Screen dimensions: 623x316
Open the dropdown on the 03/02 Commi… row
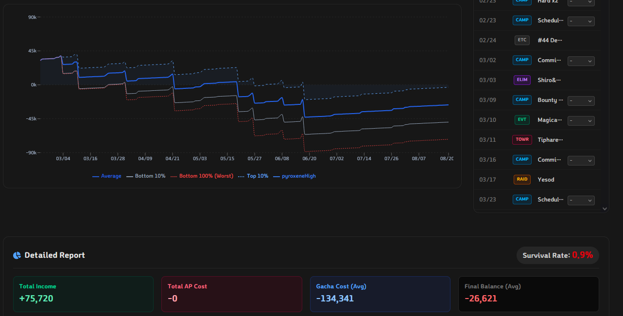click(581, 61)
